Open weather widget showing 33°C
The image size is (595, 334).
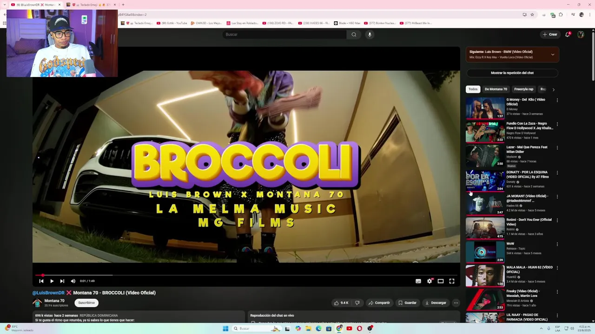tap(19, 328)
